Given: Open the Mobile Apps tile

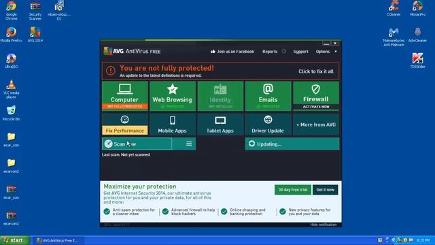Looking at the screenshot, I should 172,125.
